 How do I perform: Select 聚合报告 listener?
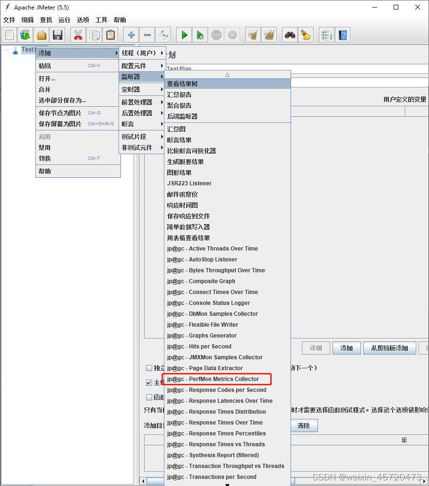[227, 105]
